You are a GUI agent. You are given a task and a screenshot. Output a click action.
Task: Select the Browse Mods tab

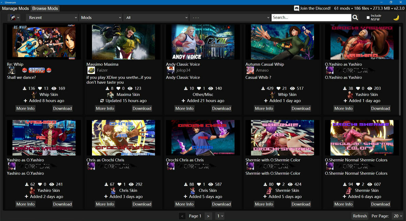(x=45, y=8)
